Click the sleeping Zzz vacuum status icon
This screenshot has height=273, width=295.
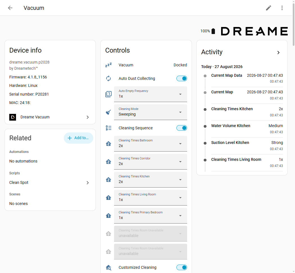click(x=108, y=65)
